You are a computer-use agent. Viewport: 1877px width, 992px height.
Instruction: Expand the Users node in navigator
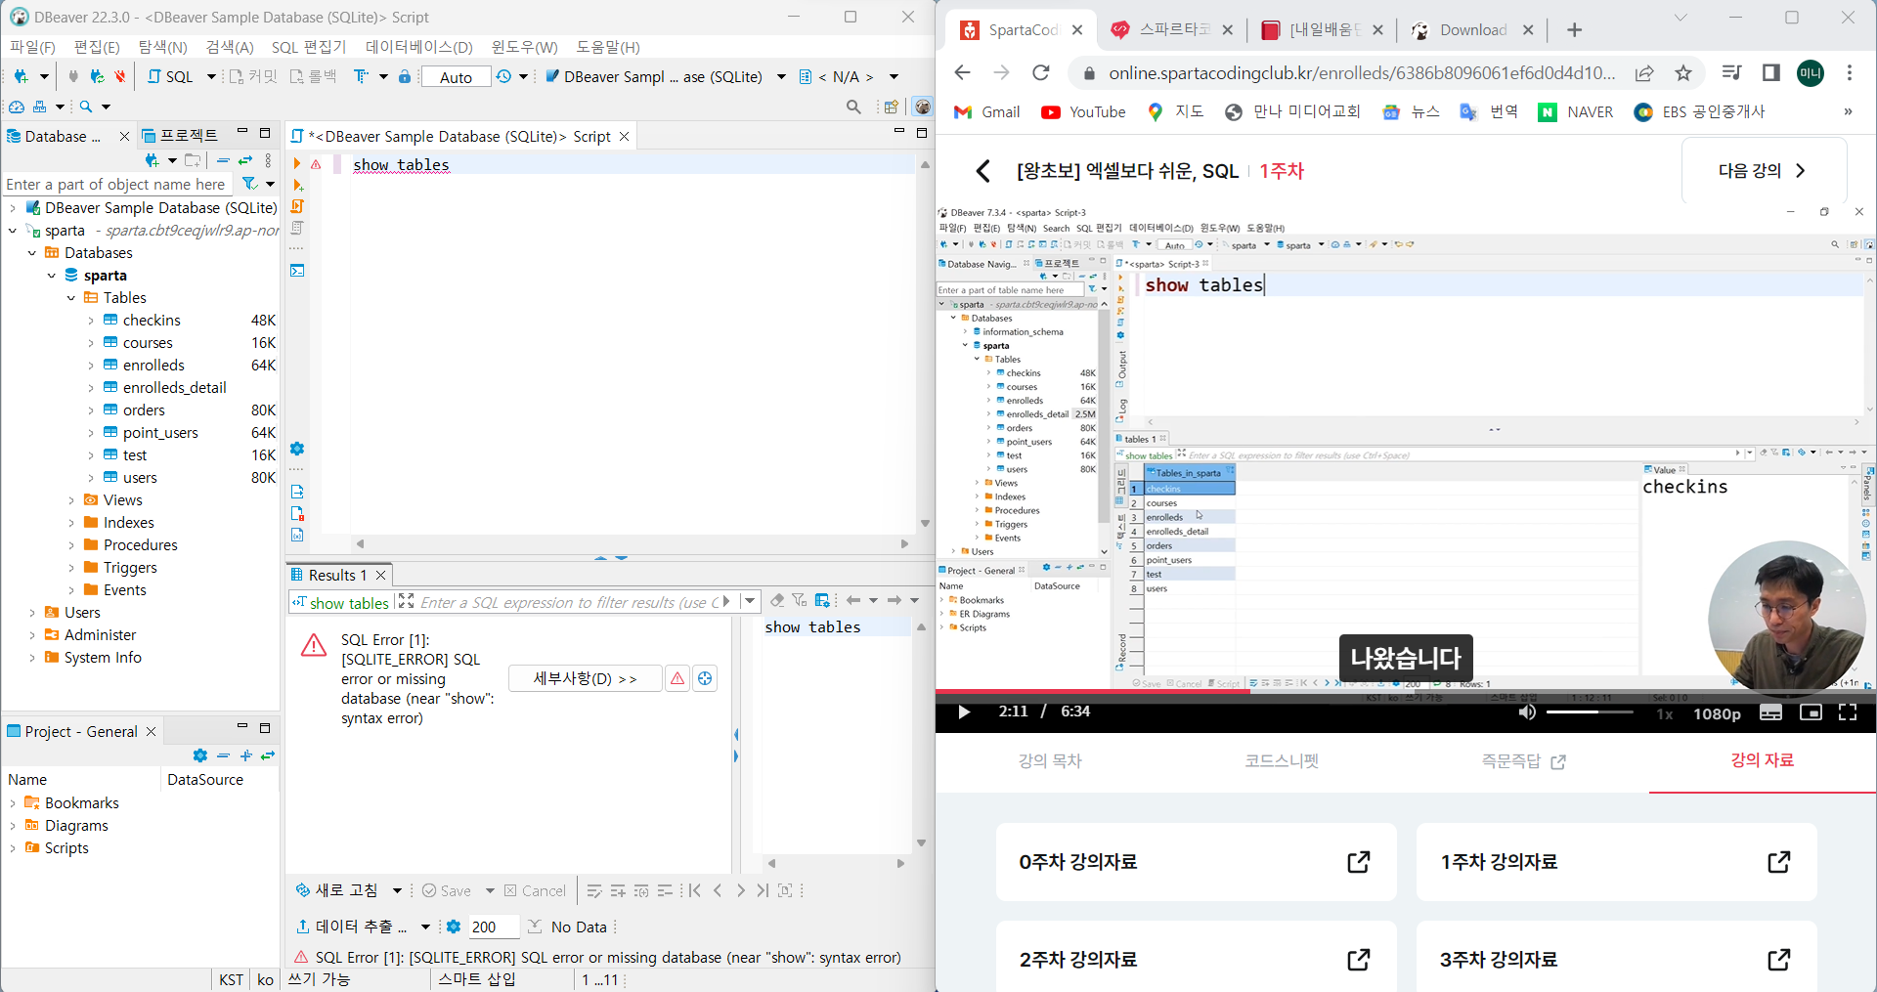32,613
